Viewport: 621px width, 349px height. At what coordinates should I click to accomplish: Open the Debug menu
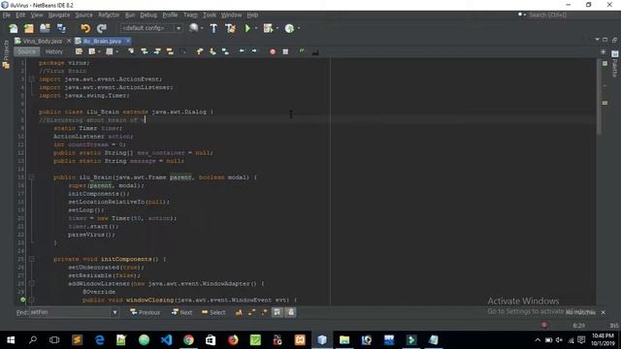[148, 16]
